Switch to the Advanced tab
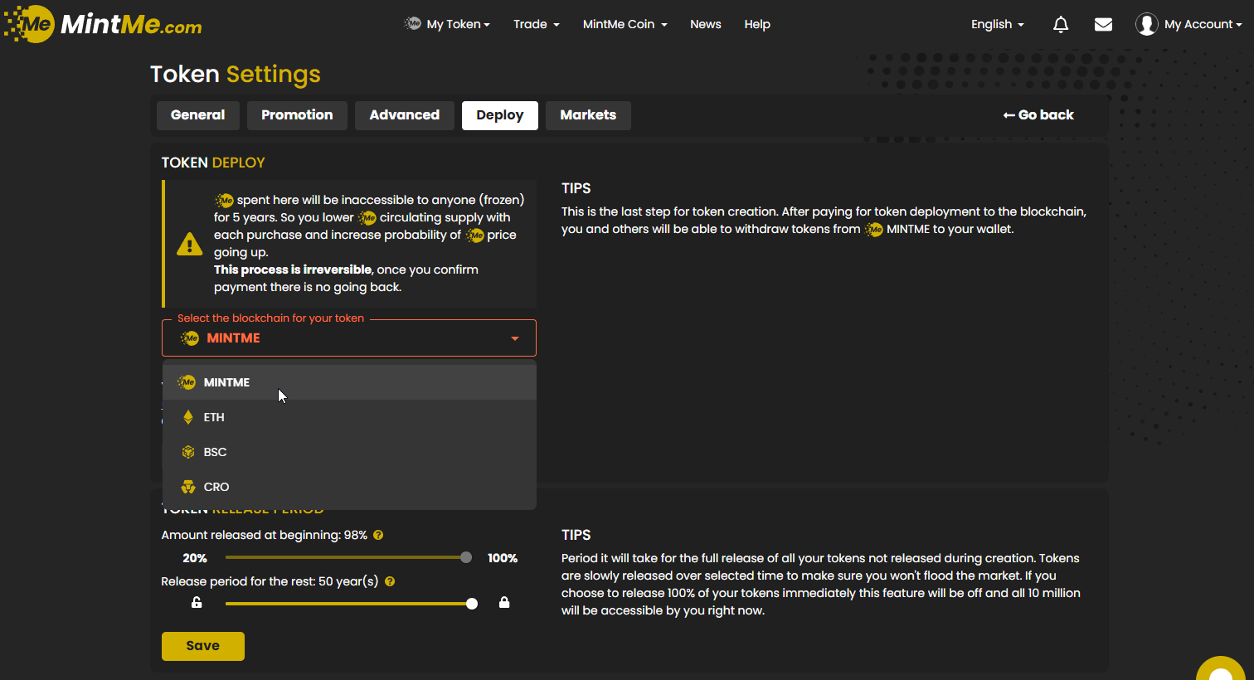The height and width of the screenshot is (680, 1254). point(404,115)
